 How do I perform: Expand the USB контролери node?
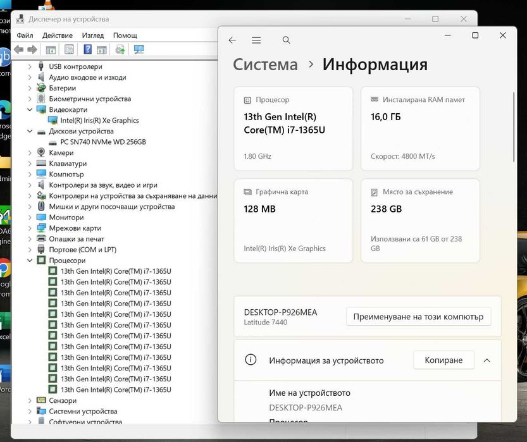pyautogui.click(x=30, y=67)
